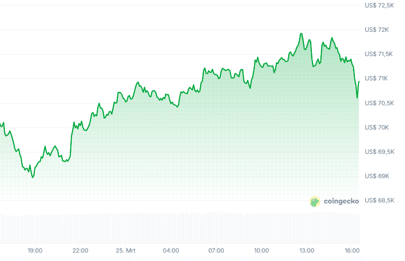Click the US$ 70,5K price axis label
This screenshot has width=405, height=261.
[x=379, y=103]
